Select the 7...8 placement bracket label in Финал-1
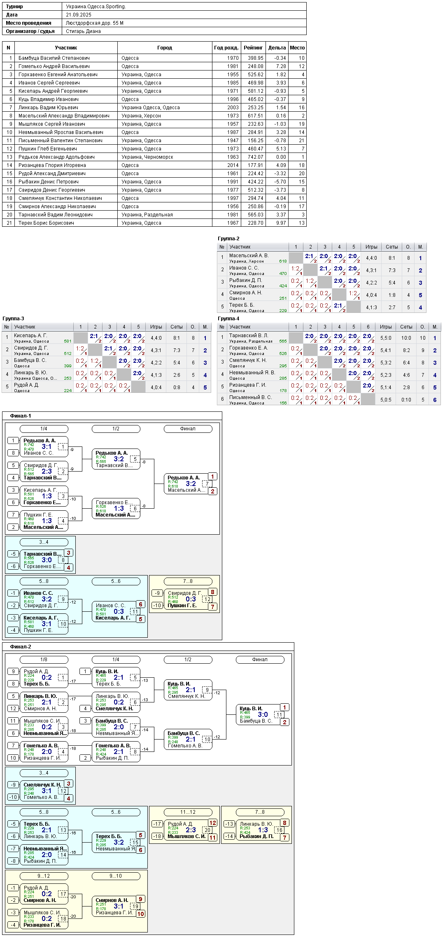 (188, 581)
